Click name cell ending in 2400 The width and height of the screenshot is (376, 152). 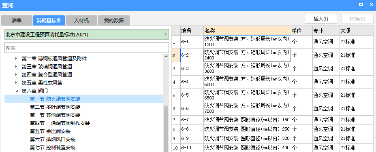click(248, 55)
